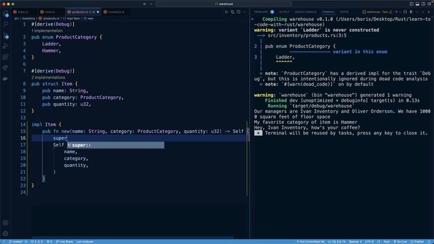Open the Debug Console panel tab
This screenshot has width=434, height=244.
[306, 12]
